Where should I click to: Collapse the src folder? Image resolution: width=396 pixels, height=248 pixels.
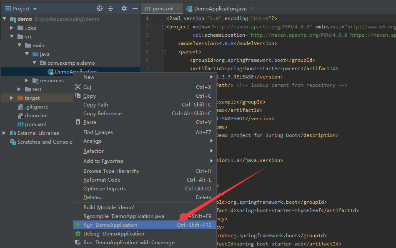(x=12, y=36)
